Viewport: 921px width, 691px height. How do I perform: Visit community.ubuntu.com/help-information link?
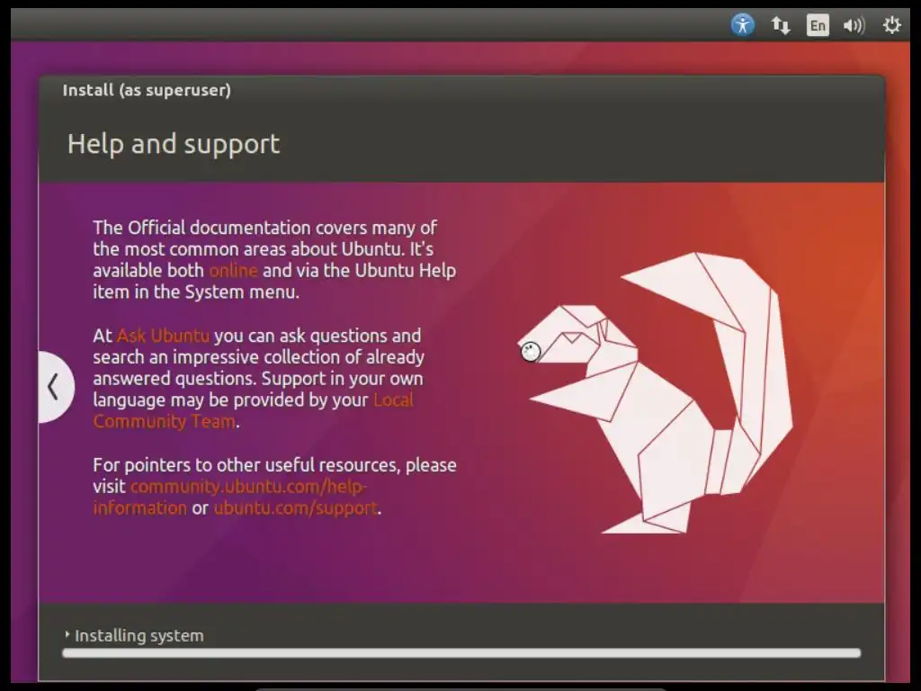coord(229,497)
